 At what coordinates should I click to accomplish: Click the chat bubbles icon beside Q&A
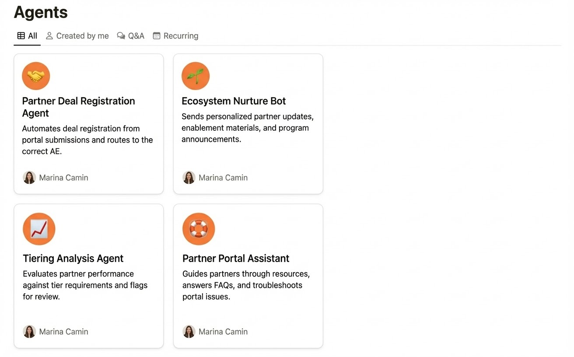[x=121, y=36]
